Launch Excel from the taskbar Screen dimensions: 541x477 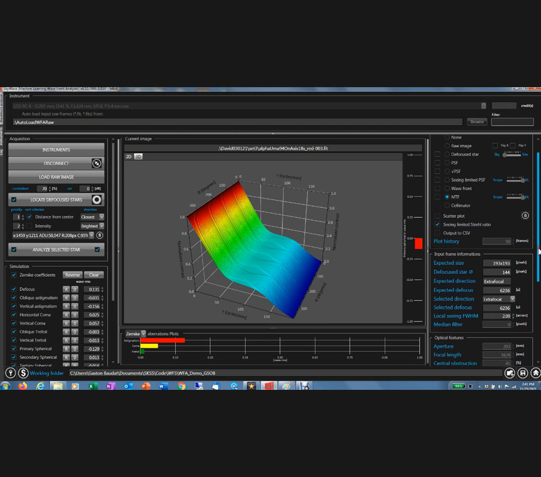coord(92,386)
